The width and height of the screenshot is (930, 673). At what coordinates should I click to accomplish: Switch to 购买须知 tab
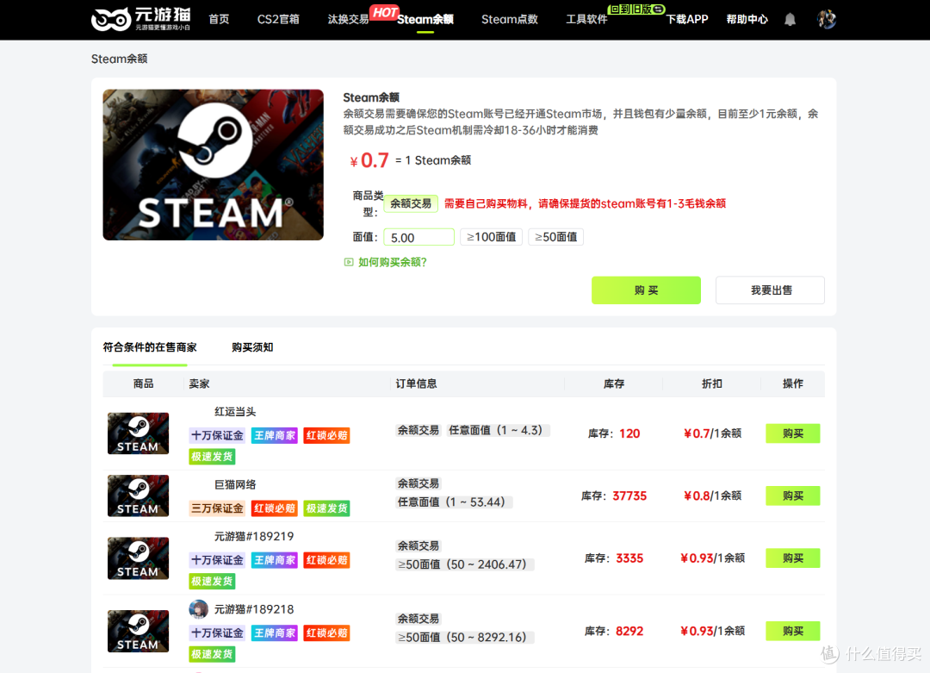click(x=252, y=347)
